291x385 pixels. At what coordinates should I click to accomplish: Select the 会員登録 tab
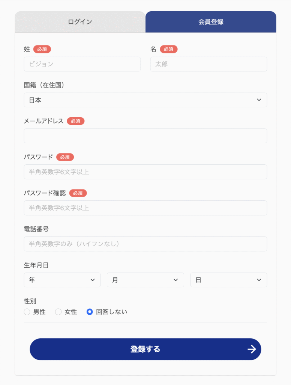coord(211,22)
